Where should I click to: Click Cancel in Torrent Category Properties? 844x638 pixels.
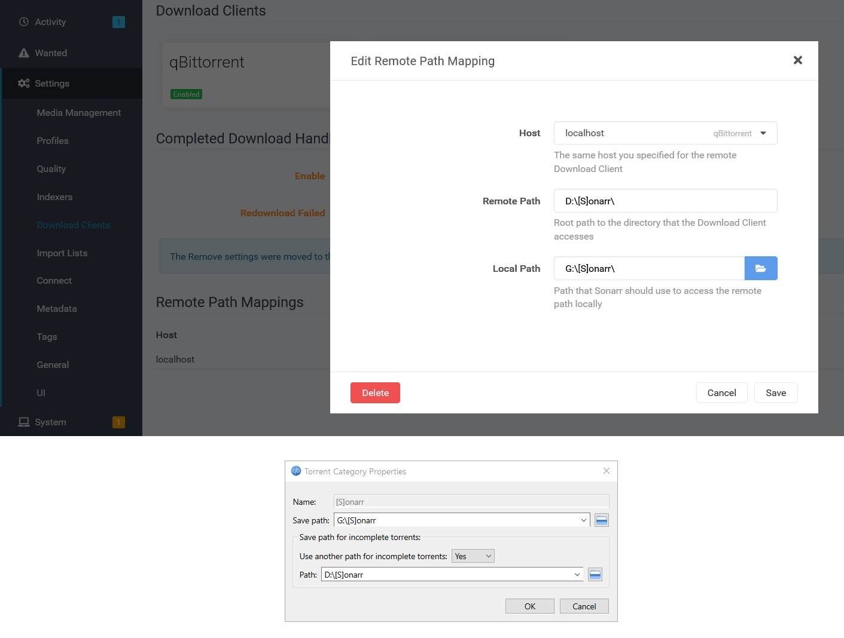584,606
